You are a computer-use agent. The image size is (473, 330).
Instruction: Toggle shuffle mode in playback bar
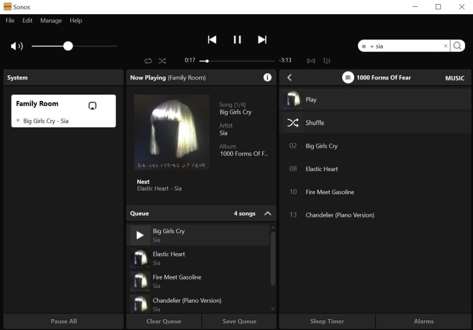(162, 61)
